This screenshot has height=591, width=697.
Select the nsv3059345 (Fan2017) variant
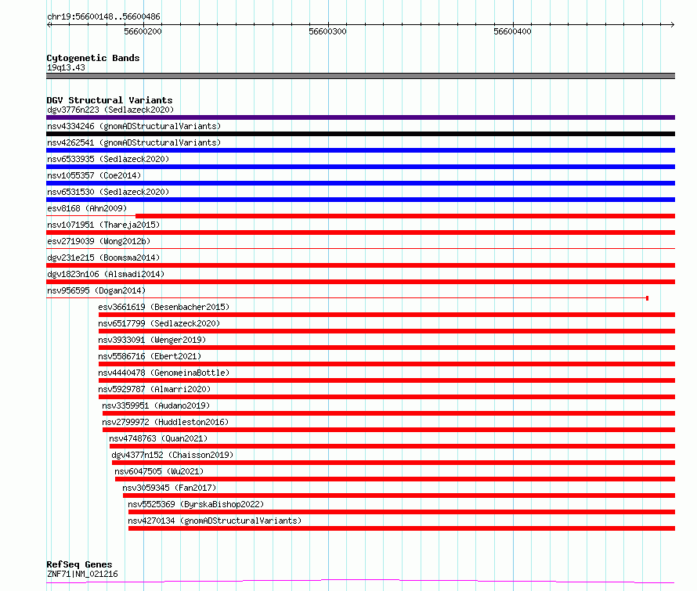169,488
